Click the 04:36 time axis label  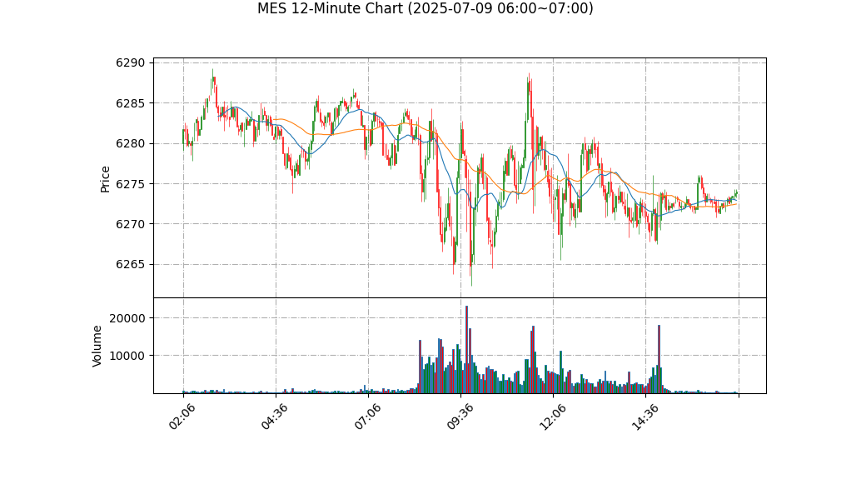pos(275,417)
